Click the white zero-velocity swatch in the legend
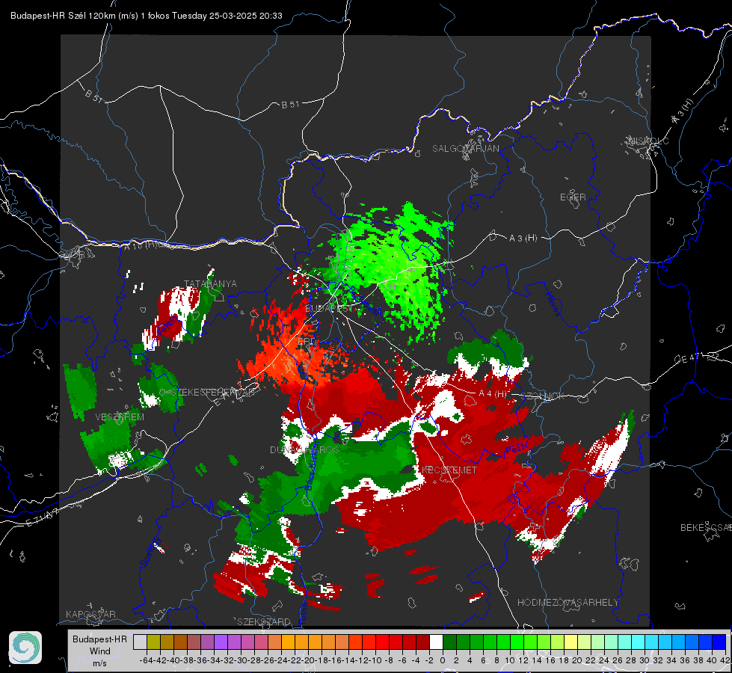The height and width of the screenshot is (673, 732). (x=436, y=642)
